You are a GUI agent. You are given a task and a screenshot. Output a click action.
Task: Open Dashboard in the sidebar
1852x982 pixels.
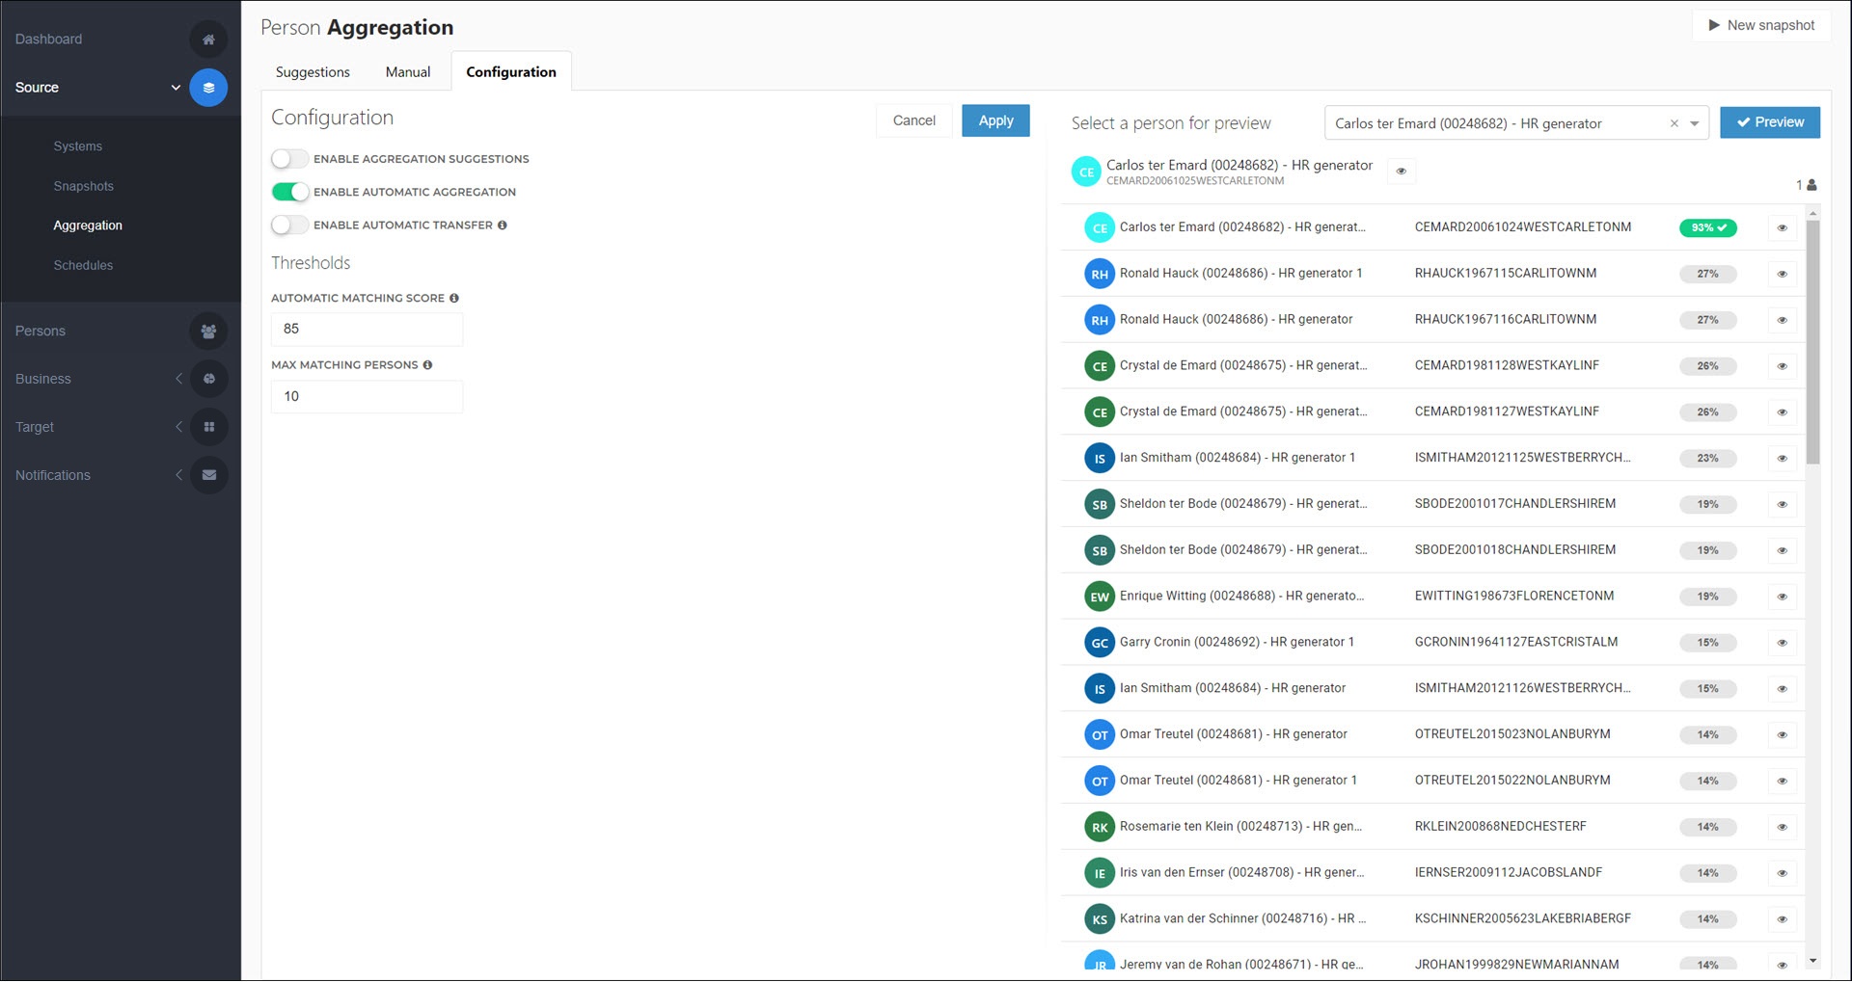tap(48, 40)
